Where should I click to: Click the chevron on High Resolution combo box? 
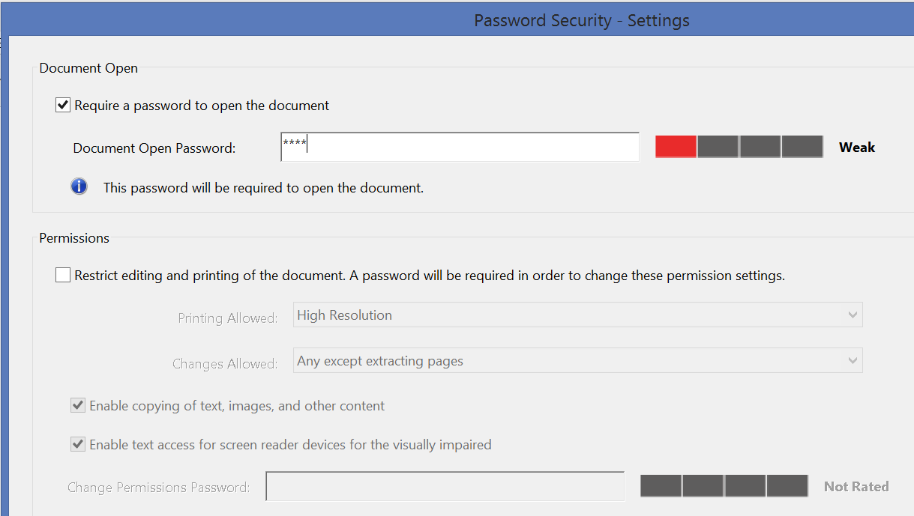853,315
